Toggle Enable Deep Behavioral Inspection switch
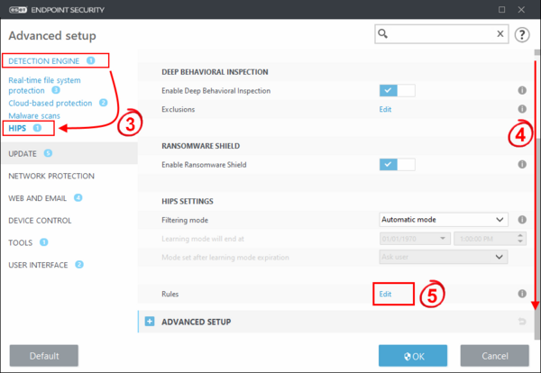This screenshot has width=541, height=373. [x=397, y=90]
